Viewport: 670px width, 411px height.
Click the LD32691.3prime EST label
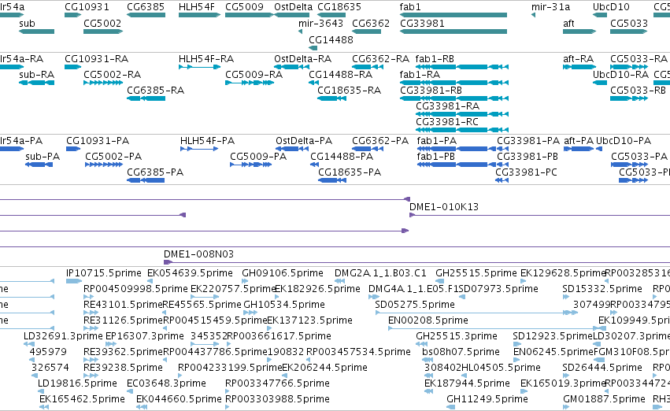click(x=63, y=336)
